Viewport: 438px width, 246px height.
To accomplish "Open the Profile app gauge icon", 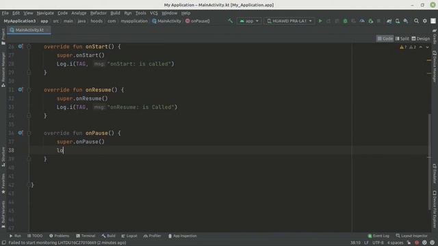I will (362, 21).
